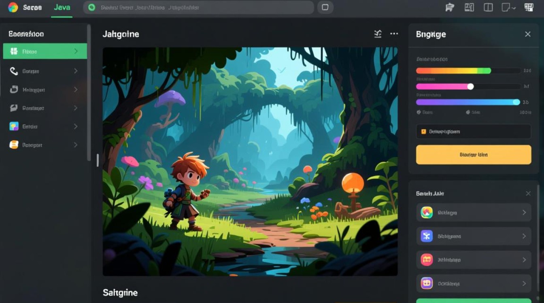Open the three-dot menu above the game image
Viewport: 544px width, 303px height.
[394, 34]
